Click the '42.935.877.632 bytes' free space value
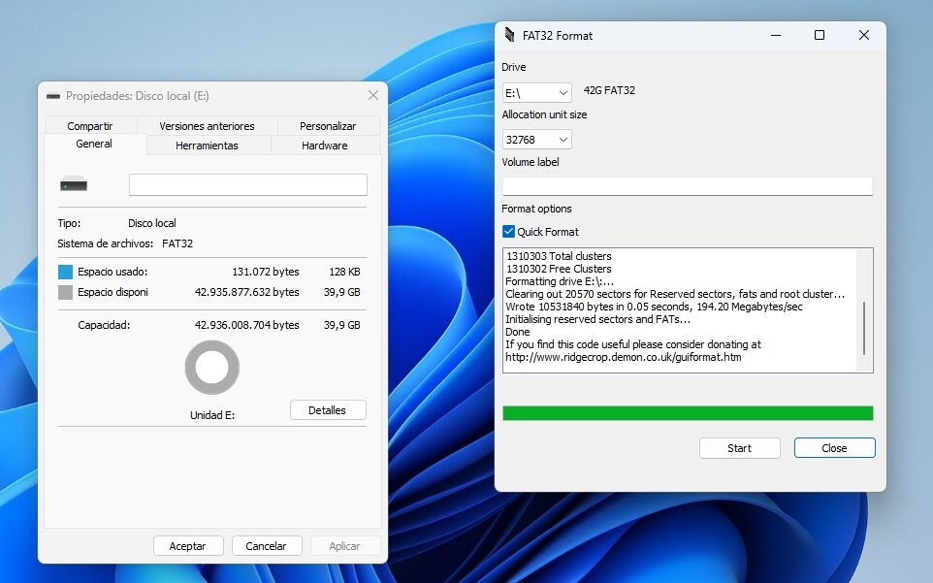This screenshot has width=933, height=583. click(x=247, y=292)
